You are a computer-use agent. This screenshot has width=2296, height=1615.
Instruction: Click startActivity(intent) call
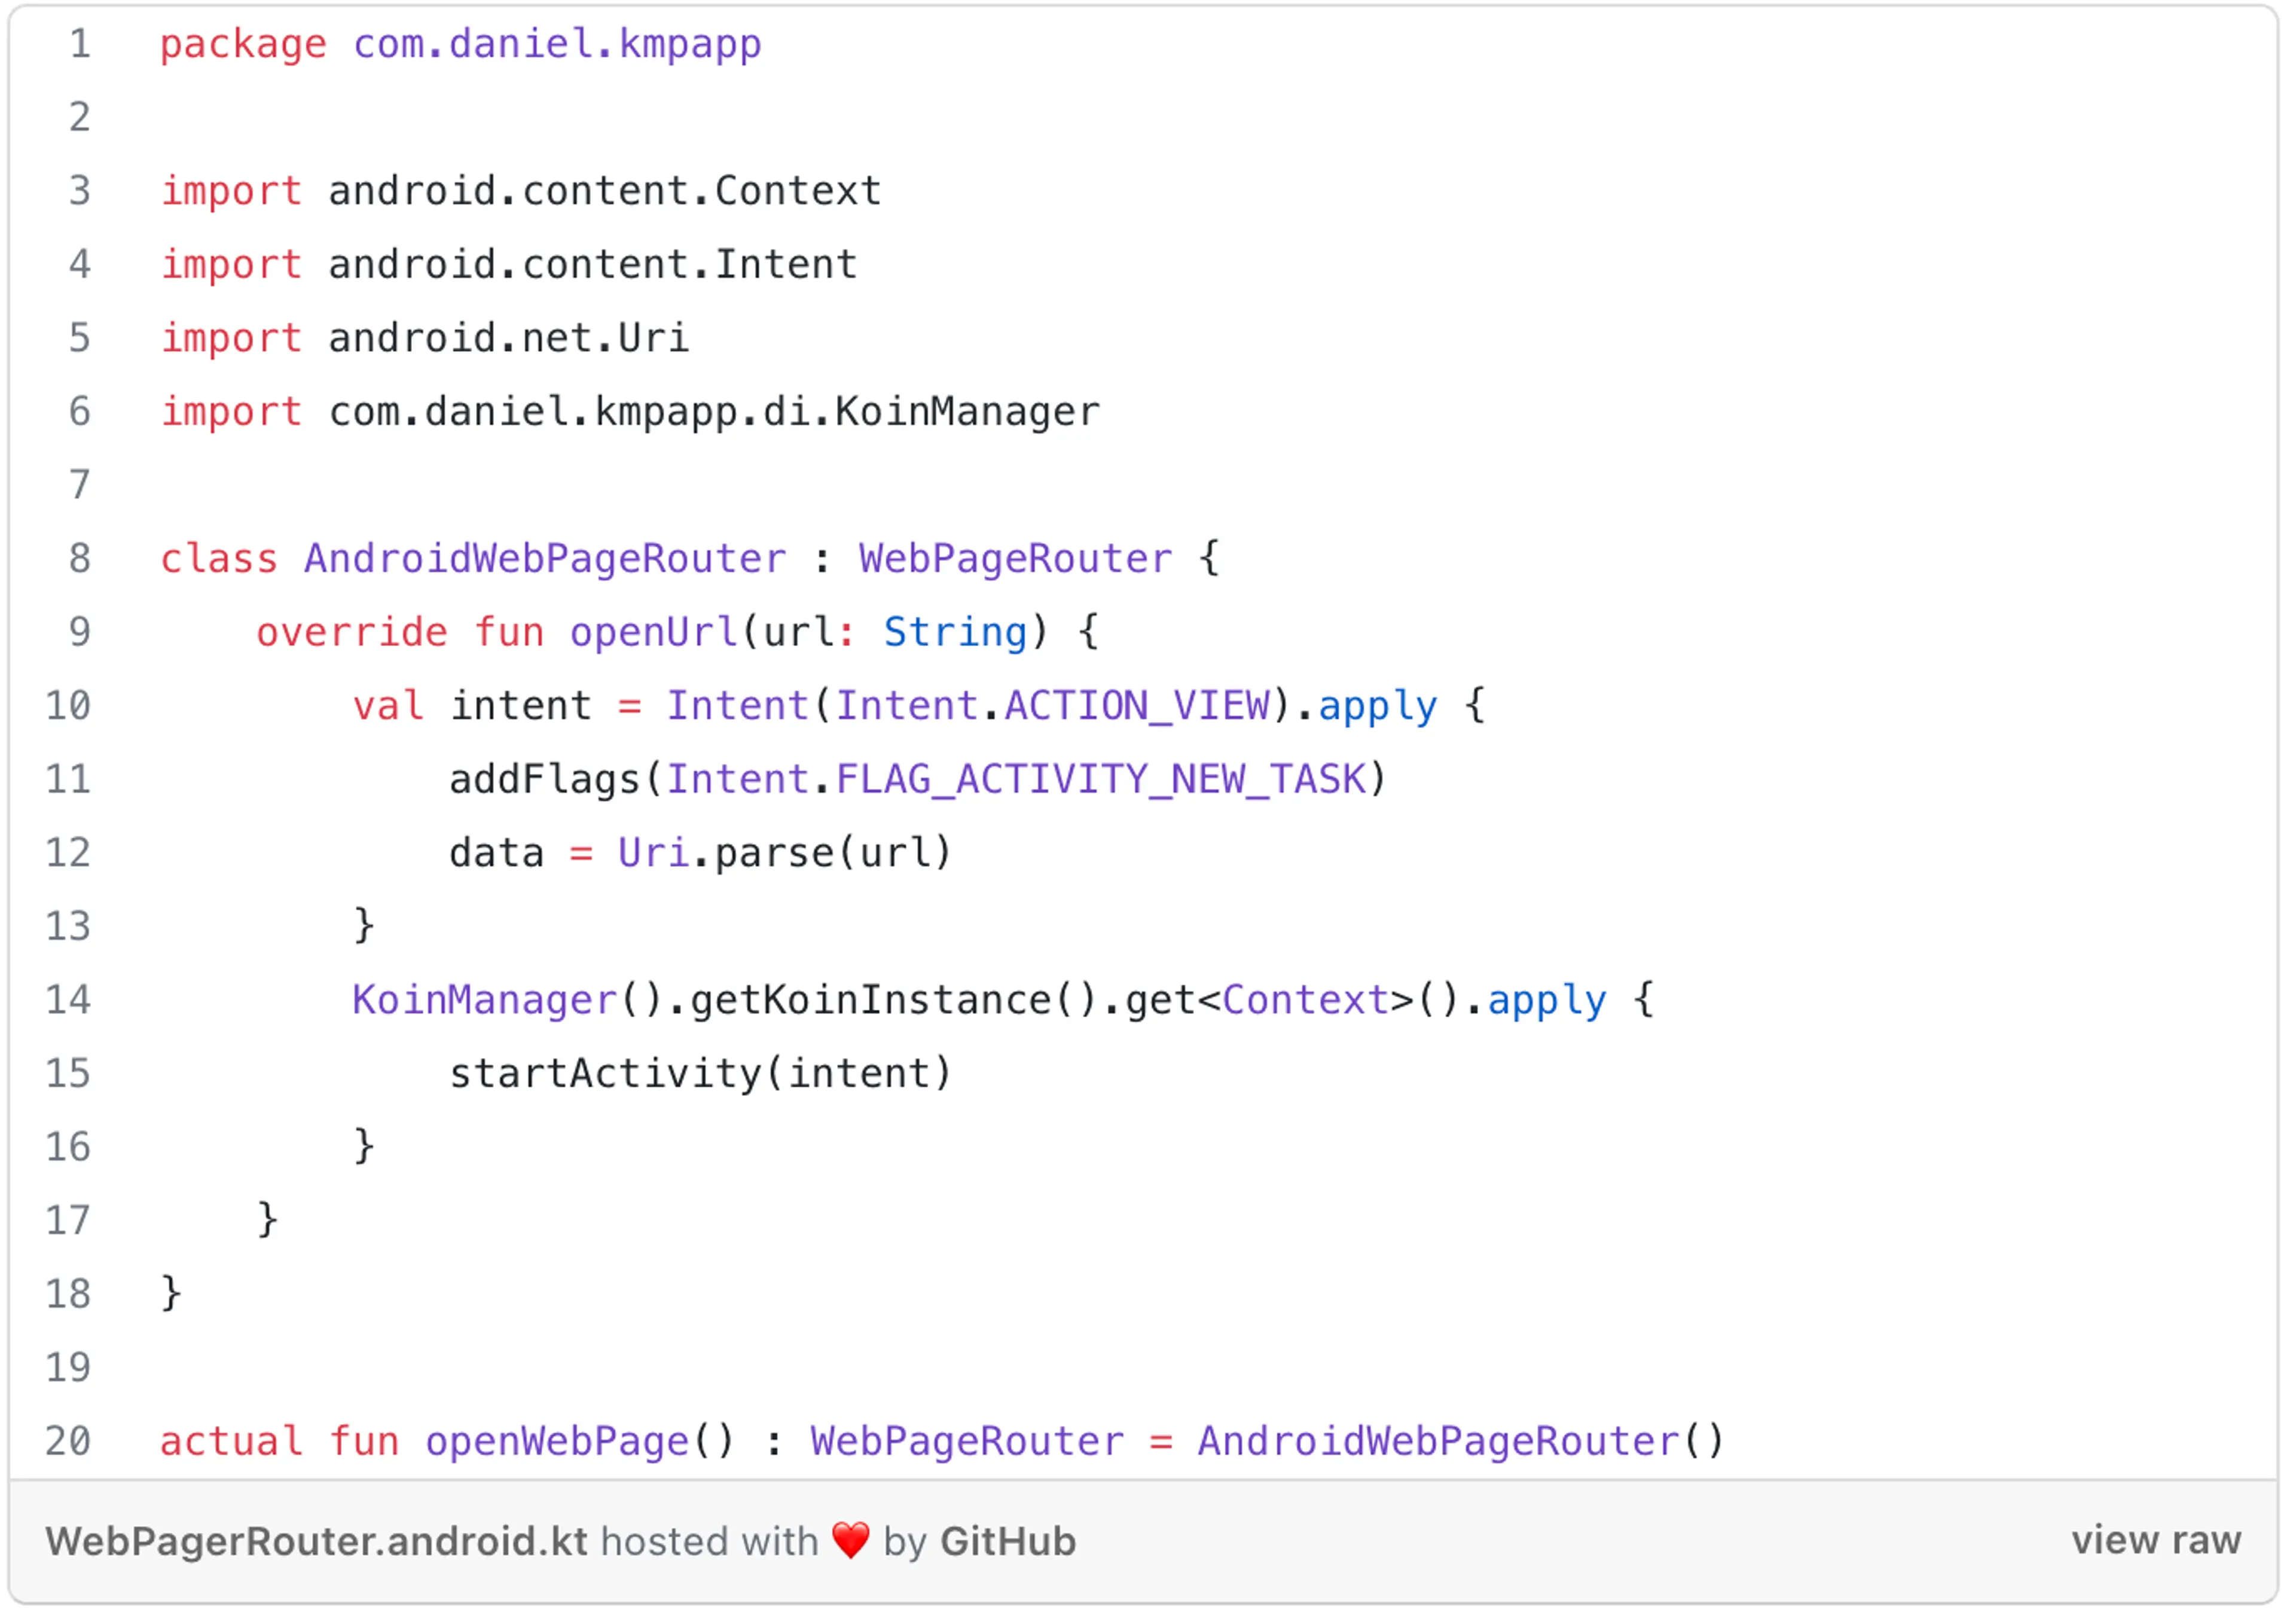tap(700, 1074)
